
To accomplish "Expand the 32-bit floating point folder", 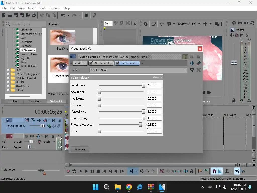I will coord(8,74).
